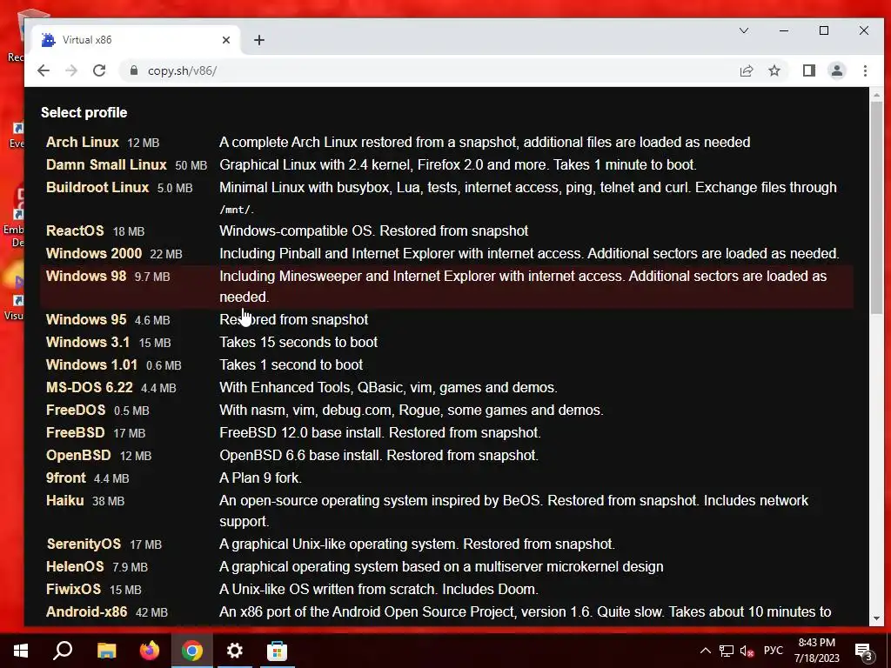
Task: Open a new tab
Action: pyautogui.click(x=259, y=40)
